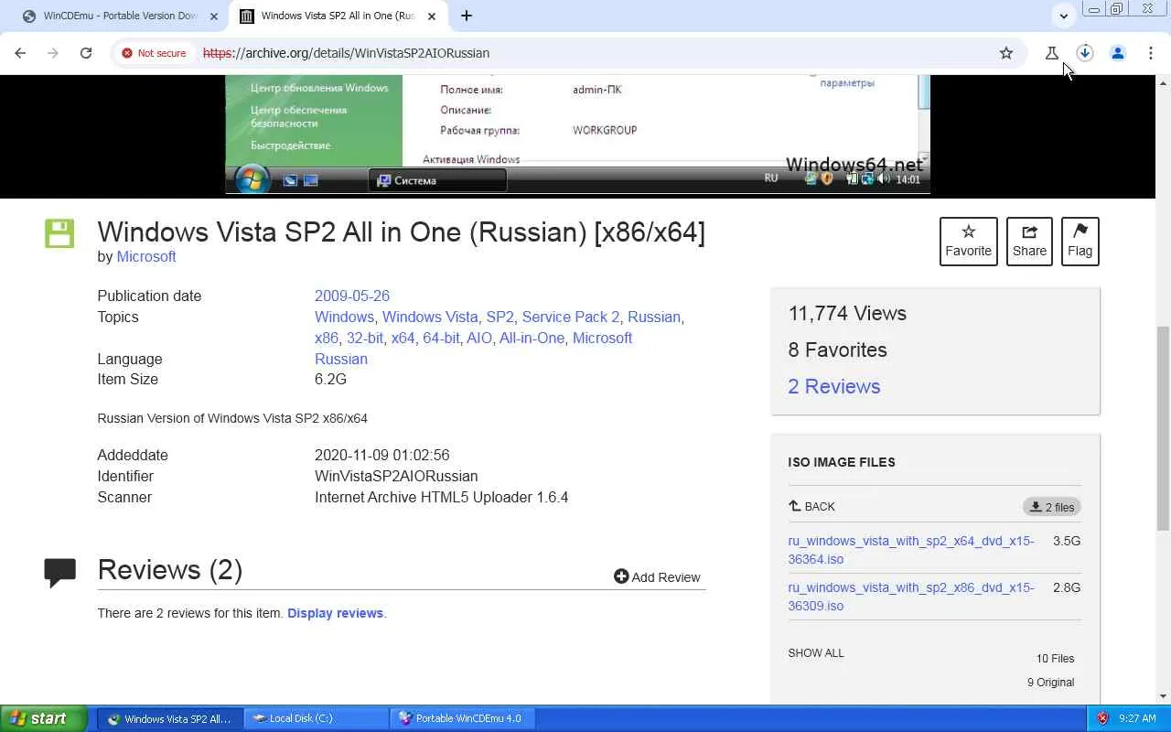The width and height of the screenshot is (1171, 732).
Task: Close the WinCDEmu Portable Version tab
Action: 214,16
